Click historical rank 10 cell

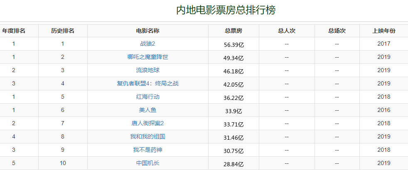(63, 163)
